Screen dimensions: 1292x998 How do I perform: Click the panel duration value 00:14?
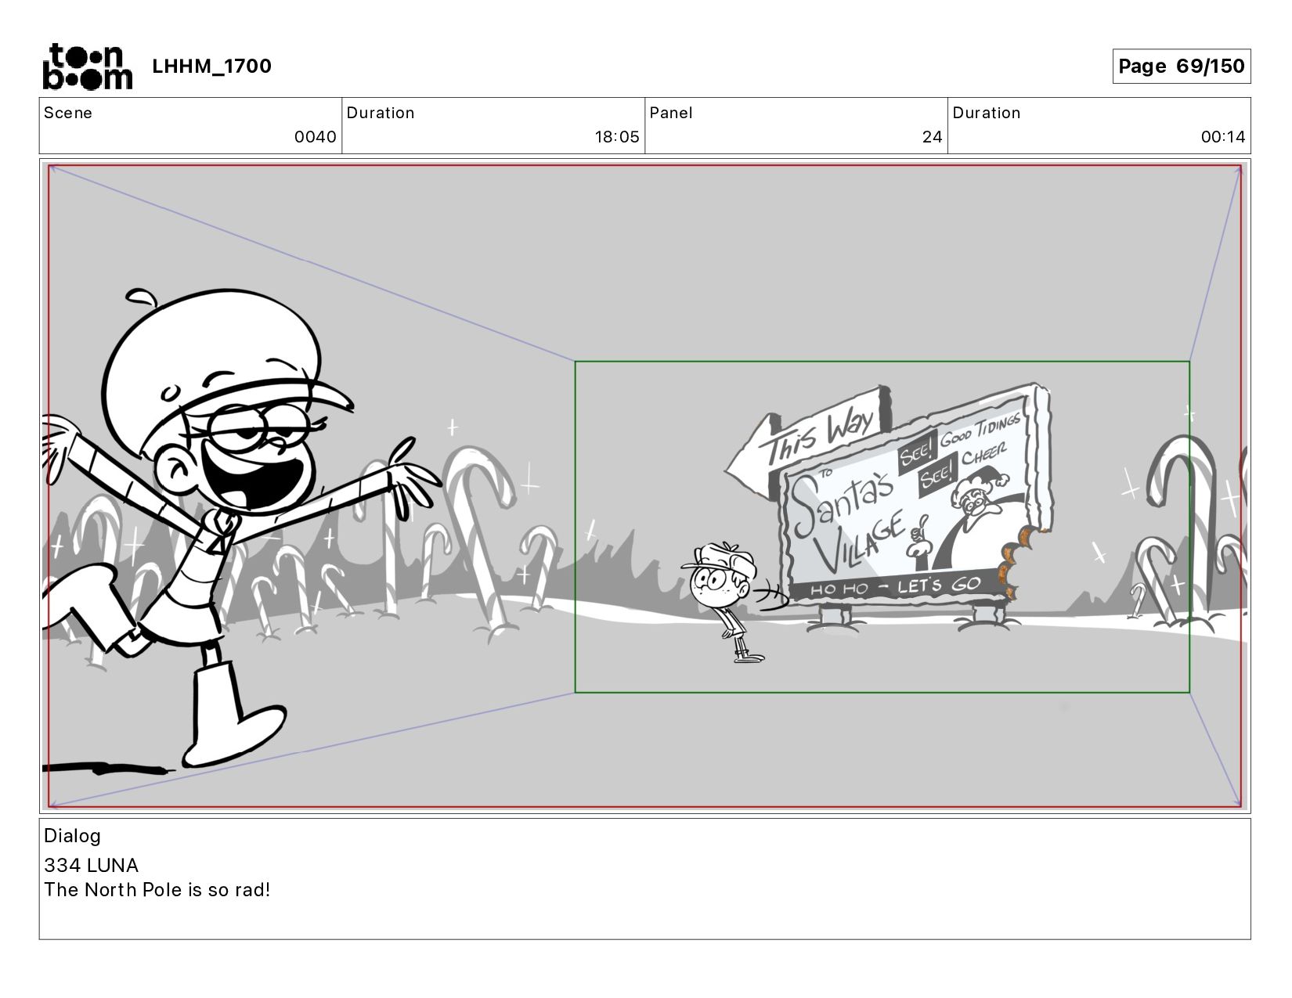[x=1223, y=137]
